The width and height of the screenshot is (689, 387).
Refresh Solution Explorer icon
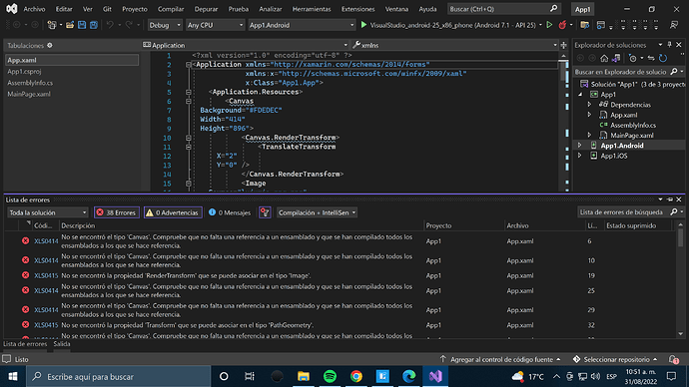663,59
